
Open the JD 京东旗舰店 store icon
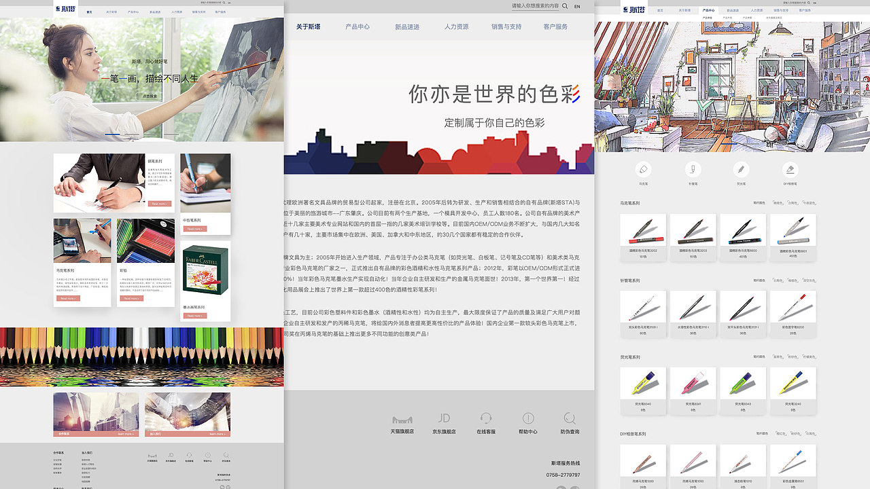click(444, 420)
